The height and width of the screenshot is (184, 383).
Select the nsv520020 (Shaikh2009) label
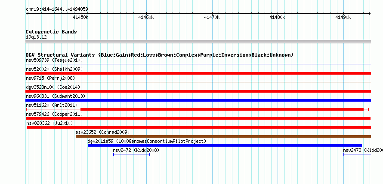click(54, 69)
